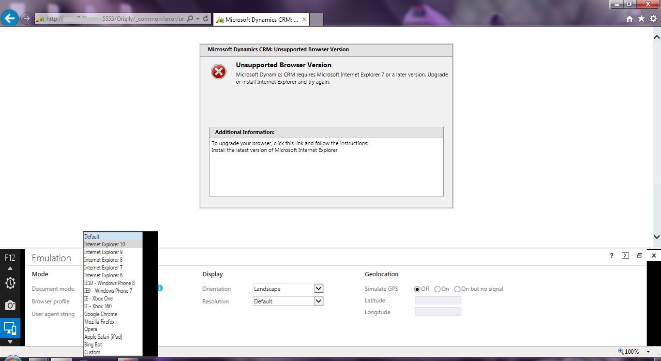Select the F12 Emulation tool icon
Viewport: 661px width, 361px height.
click(x=10, y=328)
